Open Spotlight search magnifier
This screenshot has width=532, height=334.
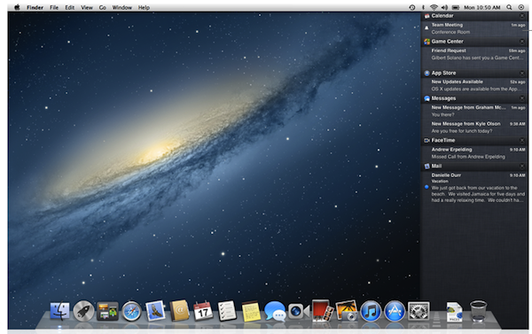coord(509,7)
